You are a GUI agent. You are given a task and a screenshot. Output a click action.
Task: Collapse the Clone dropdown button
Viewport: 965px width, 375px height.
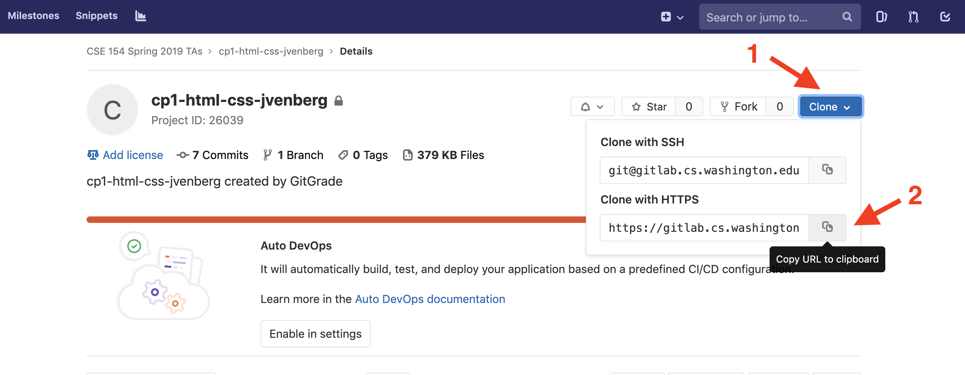830,107
